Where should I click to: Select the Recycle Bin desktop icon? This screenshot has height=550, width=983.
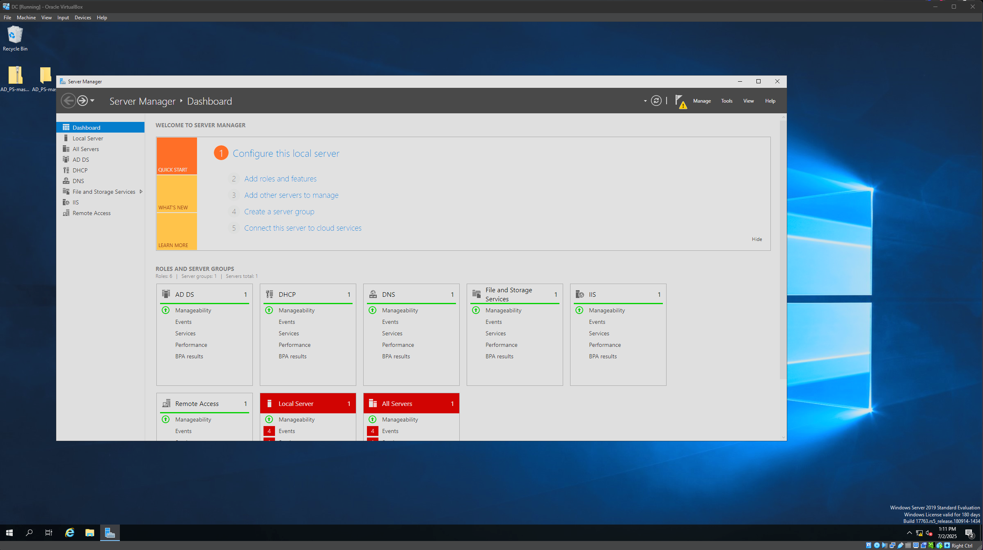pyautogui.click(x=15, y=39)
